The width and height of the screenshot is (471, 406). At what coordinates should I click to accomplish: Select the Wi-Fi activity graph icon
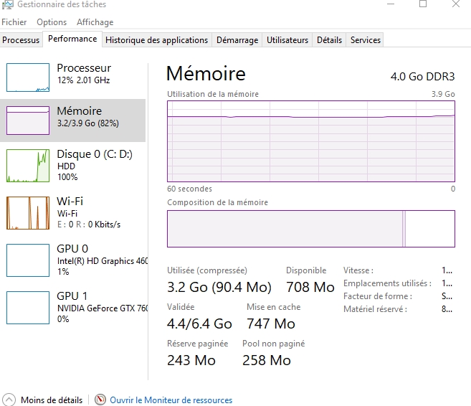(28, 212)
